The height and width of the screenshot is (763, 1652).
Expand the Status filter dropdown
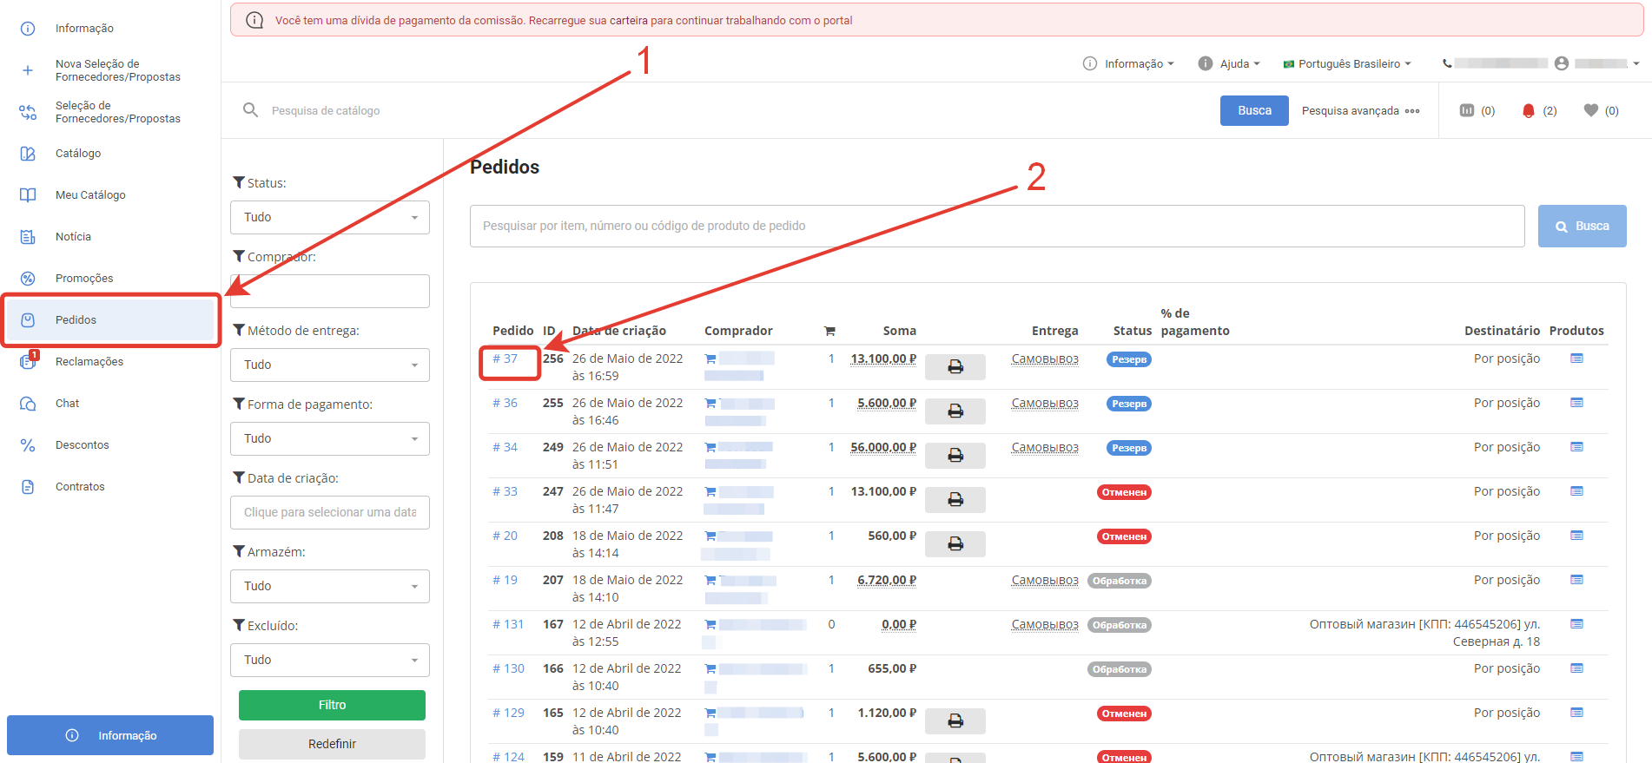(x=330, y=217)
